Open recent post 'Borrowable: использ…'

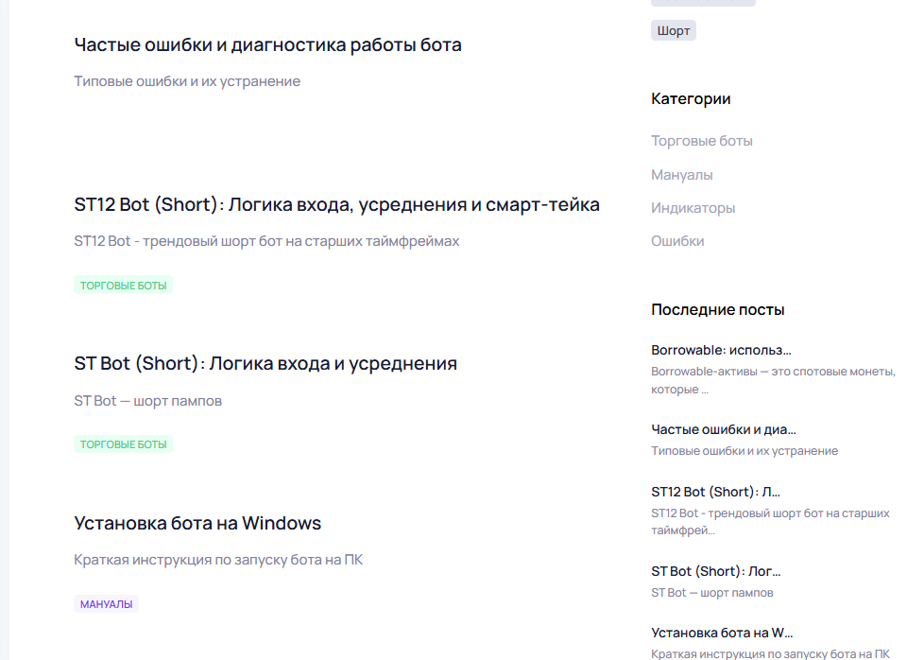(721, 350)
